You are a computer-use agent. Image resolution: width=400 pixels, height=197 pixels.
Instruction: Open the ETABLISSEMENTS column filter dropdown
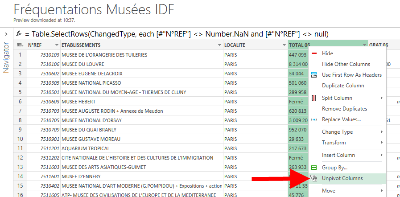(x=219, y=45)
